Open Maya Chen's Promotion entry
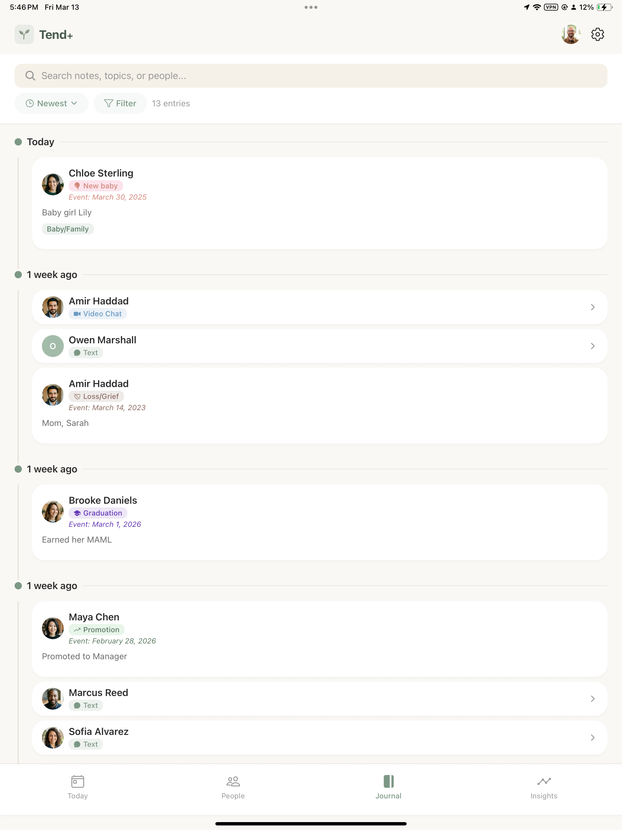622x830 pixels. [320, 639]
